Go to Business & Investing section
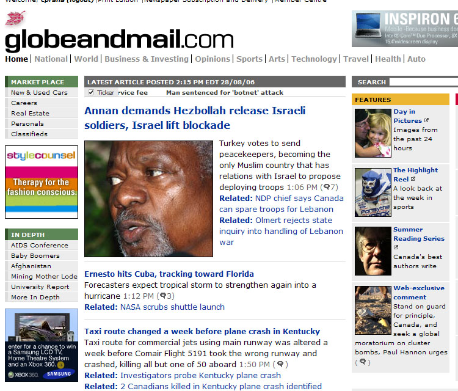The height and width of the screenshot is (391, 458). [147, 59]
